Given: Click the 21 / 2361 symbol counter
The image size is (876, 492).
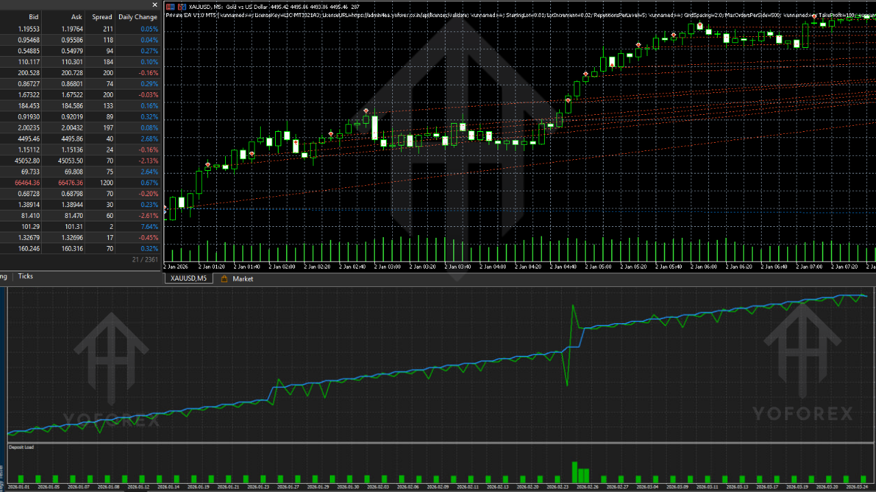Looking at the screenshot, I should click(144, 260).
